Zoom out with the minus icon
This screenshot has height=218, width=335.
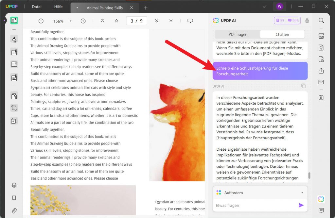[x=41, y=21]
